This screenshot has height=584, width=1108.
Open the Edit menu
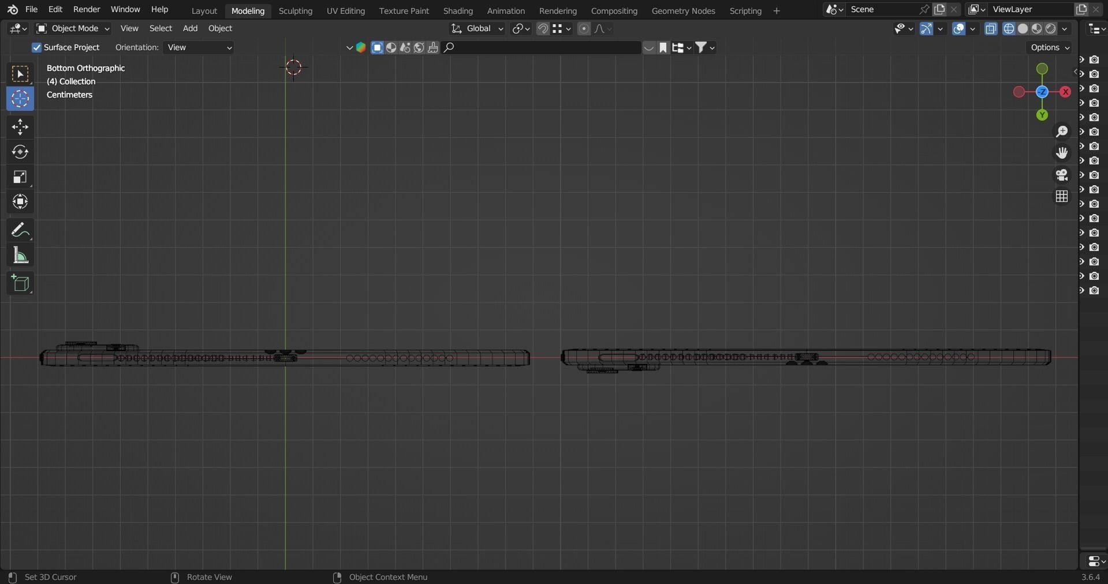[55, 10]
